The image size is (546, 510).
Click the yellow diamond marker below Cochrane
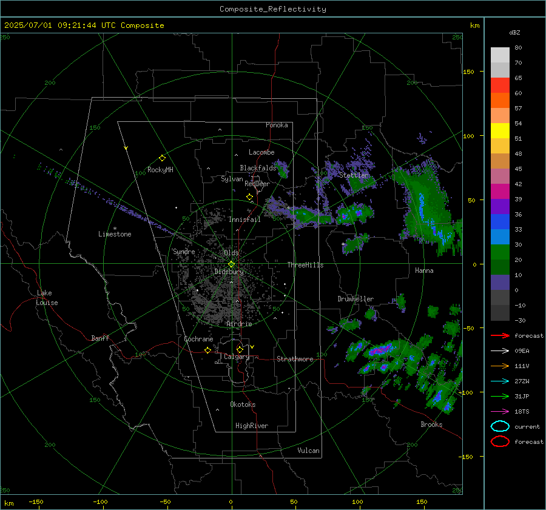207,350
